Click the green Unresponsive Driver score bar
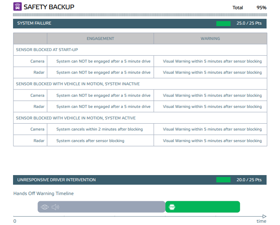This screenshot has height=225, width=280. (x=223, y=180)
